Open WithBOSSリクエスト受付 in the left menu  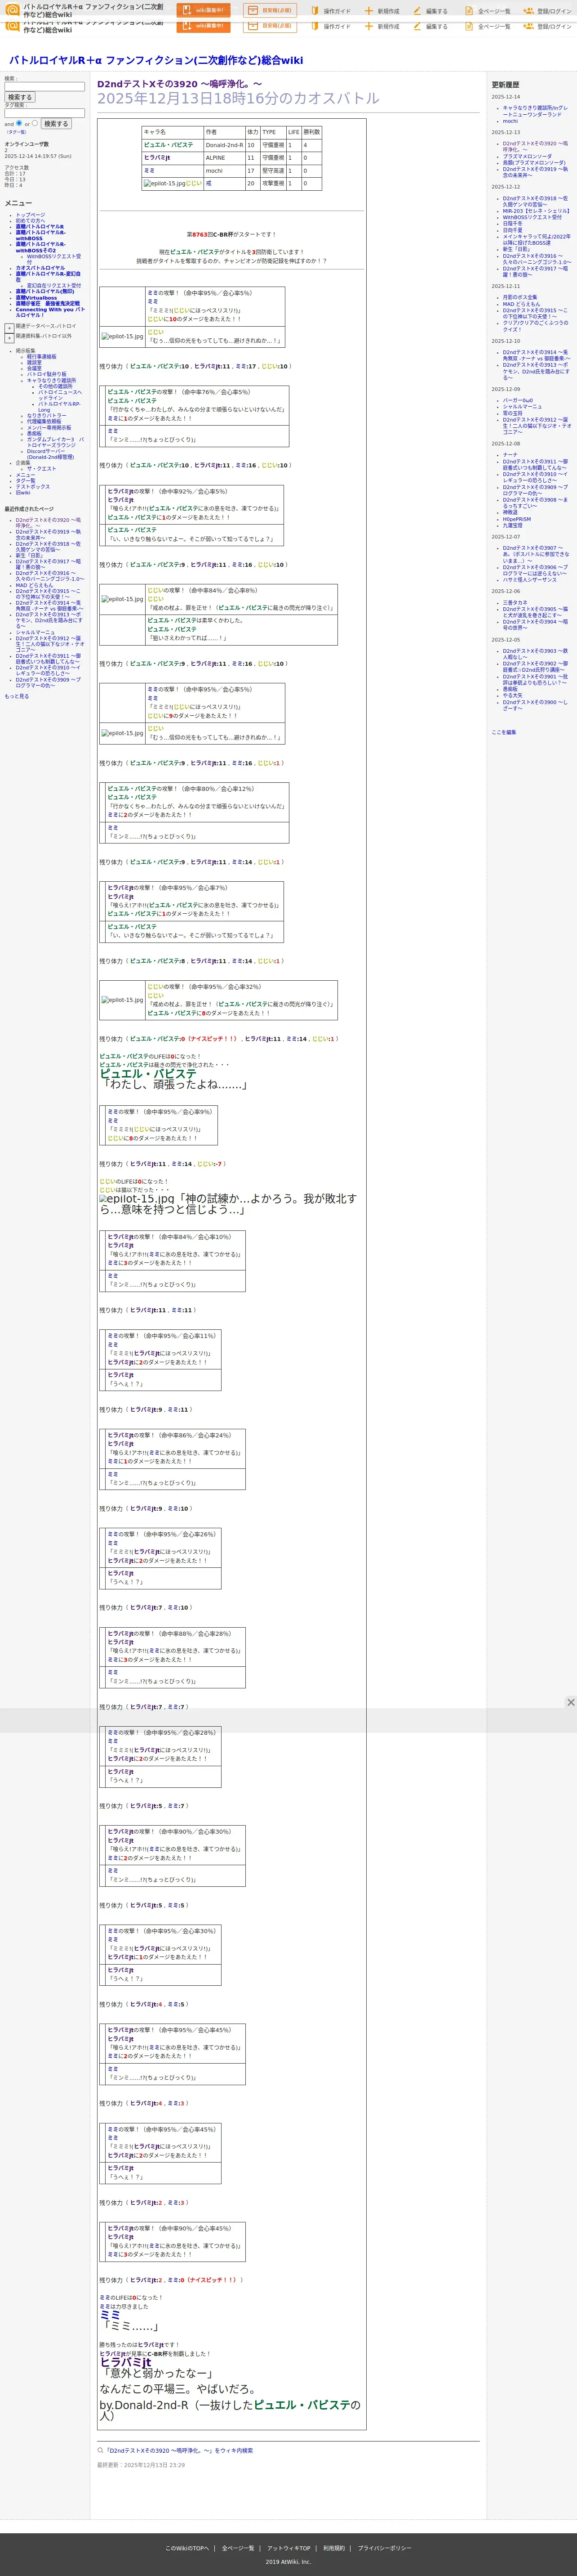click(x=54, y=259)
